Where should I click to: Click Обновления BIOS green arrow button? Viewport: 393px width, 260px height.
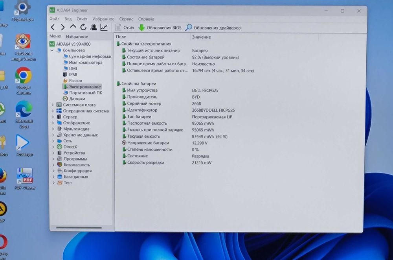(x=160, y=28)
